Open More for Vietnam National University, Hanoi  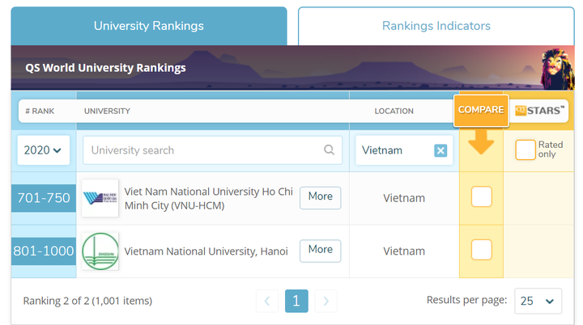(320, 251)
